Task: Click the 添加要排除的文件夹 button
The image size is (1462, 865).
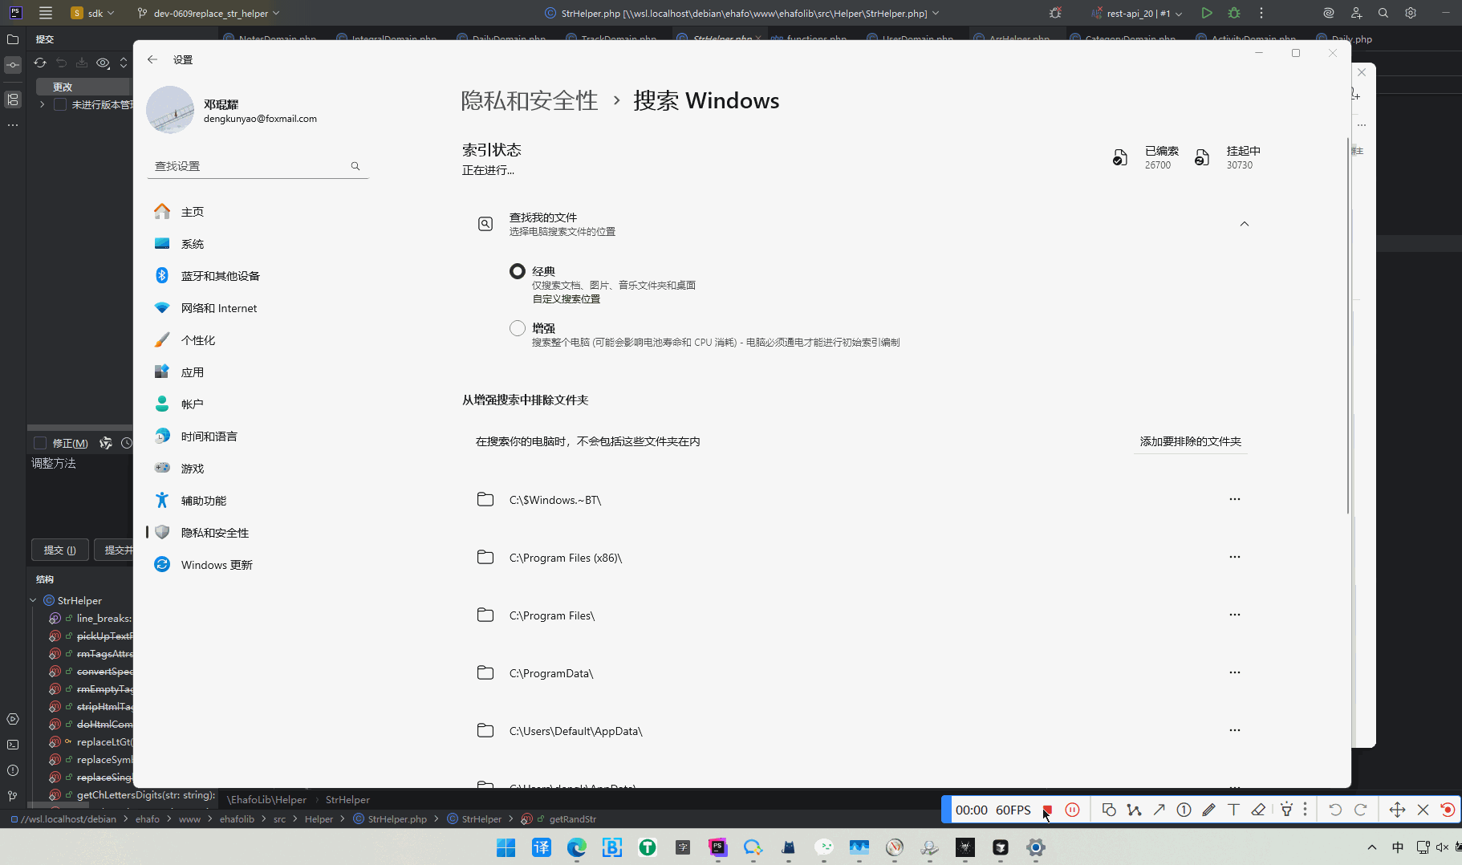Action: click(1191, 441)
